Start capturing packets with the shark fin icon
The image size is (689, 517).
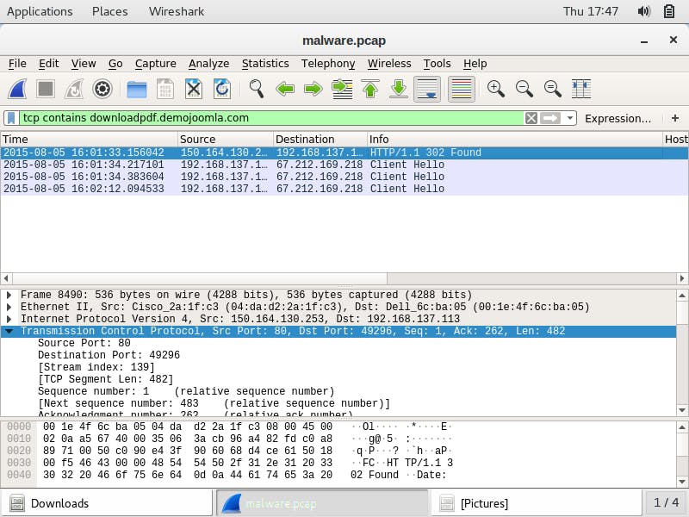point(18,90)
